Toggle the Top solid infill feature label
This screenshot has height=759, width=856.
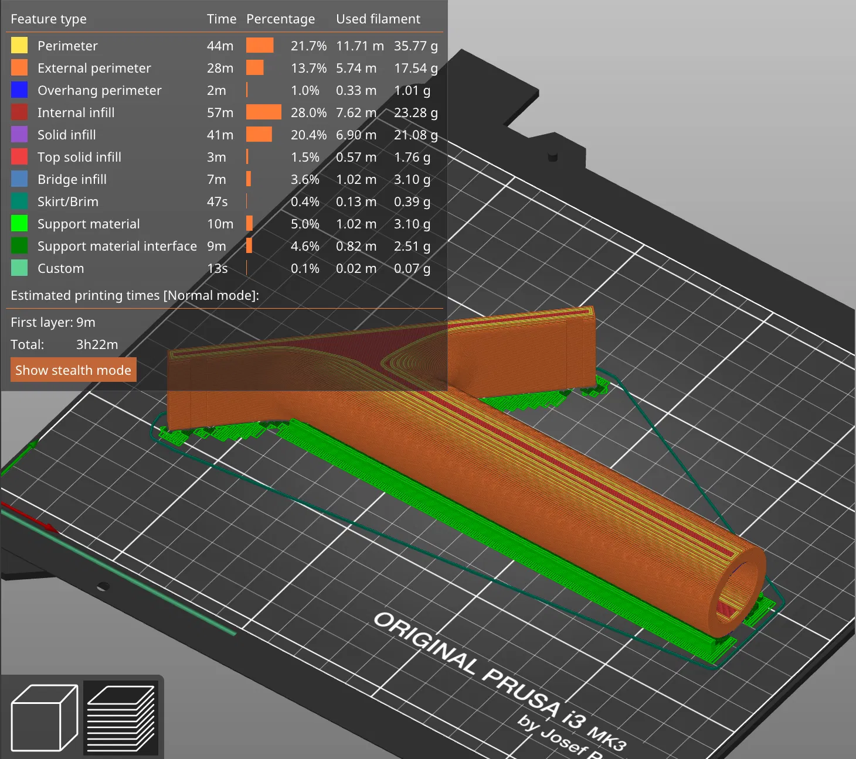[x=80, y=157]
